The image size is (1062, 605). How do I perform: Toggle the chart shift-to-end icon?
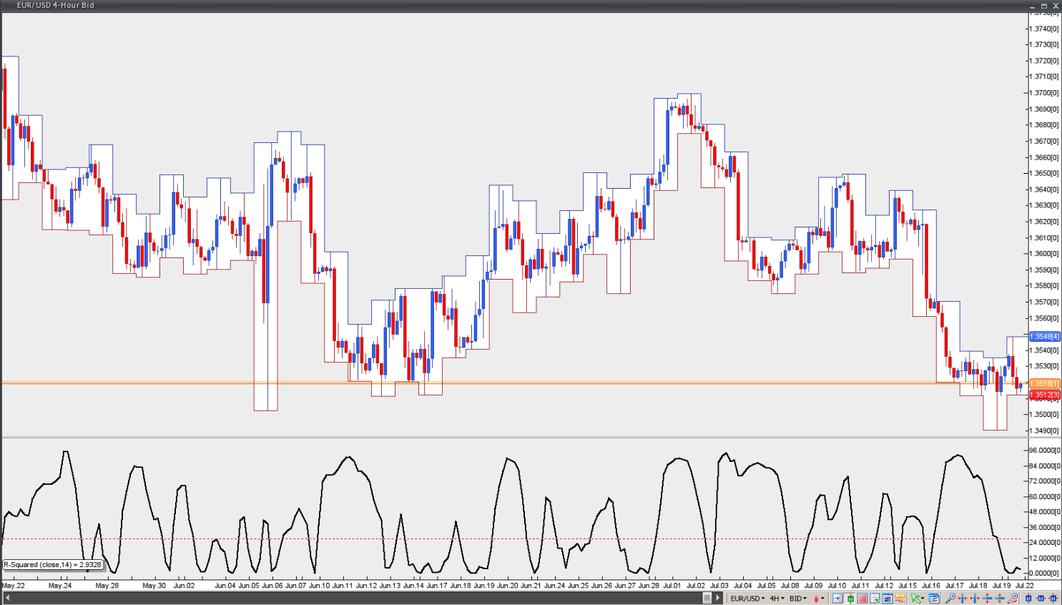837,599
